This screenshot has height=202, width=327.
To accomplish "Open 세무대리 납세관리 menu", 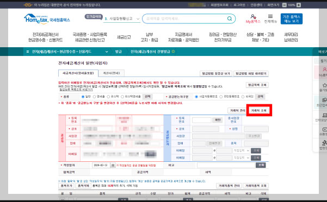I will tap(291, 37).
